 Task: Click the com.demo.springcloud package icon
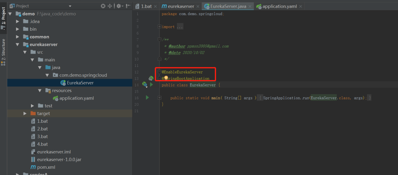click(x=55, y=75)
